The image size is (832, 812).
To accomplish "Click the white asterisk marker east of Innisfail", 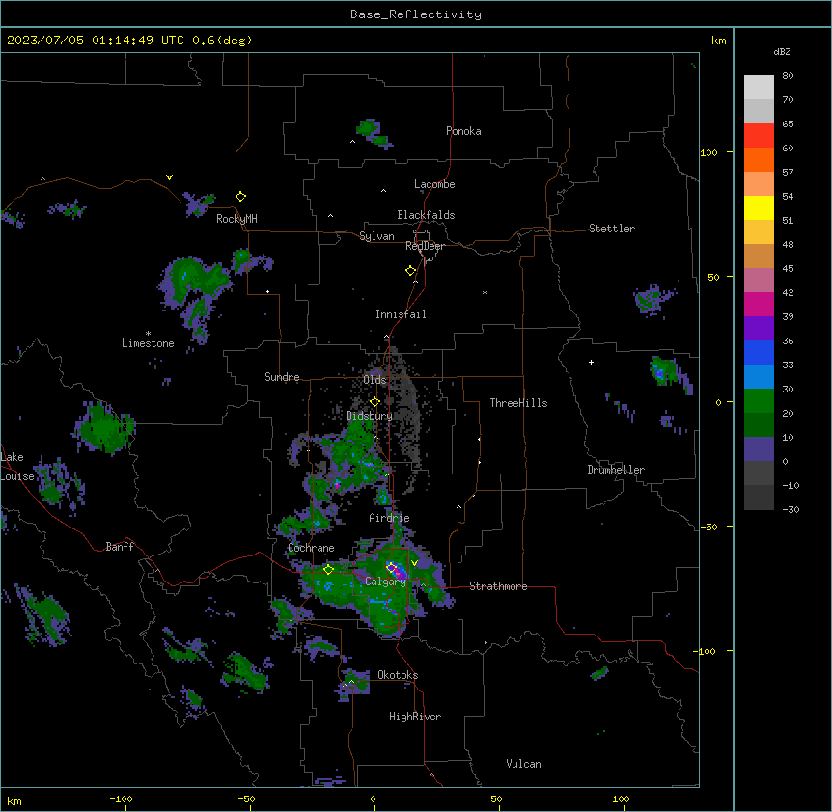I will tap(485, 292).
